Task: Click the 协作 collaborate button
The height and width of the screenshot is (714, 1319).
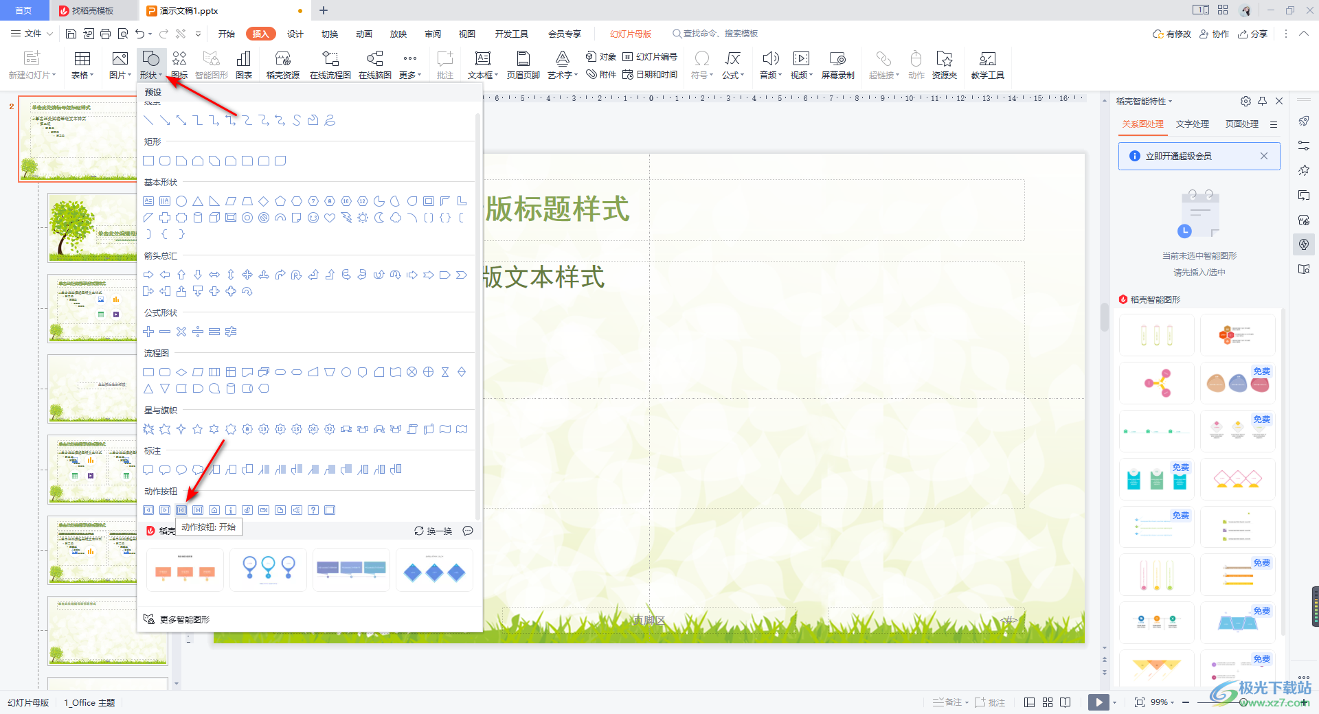Action: 1215,34
